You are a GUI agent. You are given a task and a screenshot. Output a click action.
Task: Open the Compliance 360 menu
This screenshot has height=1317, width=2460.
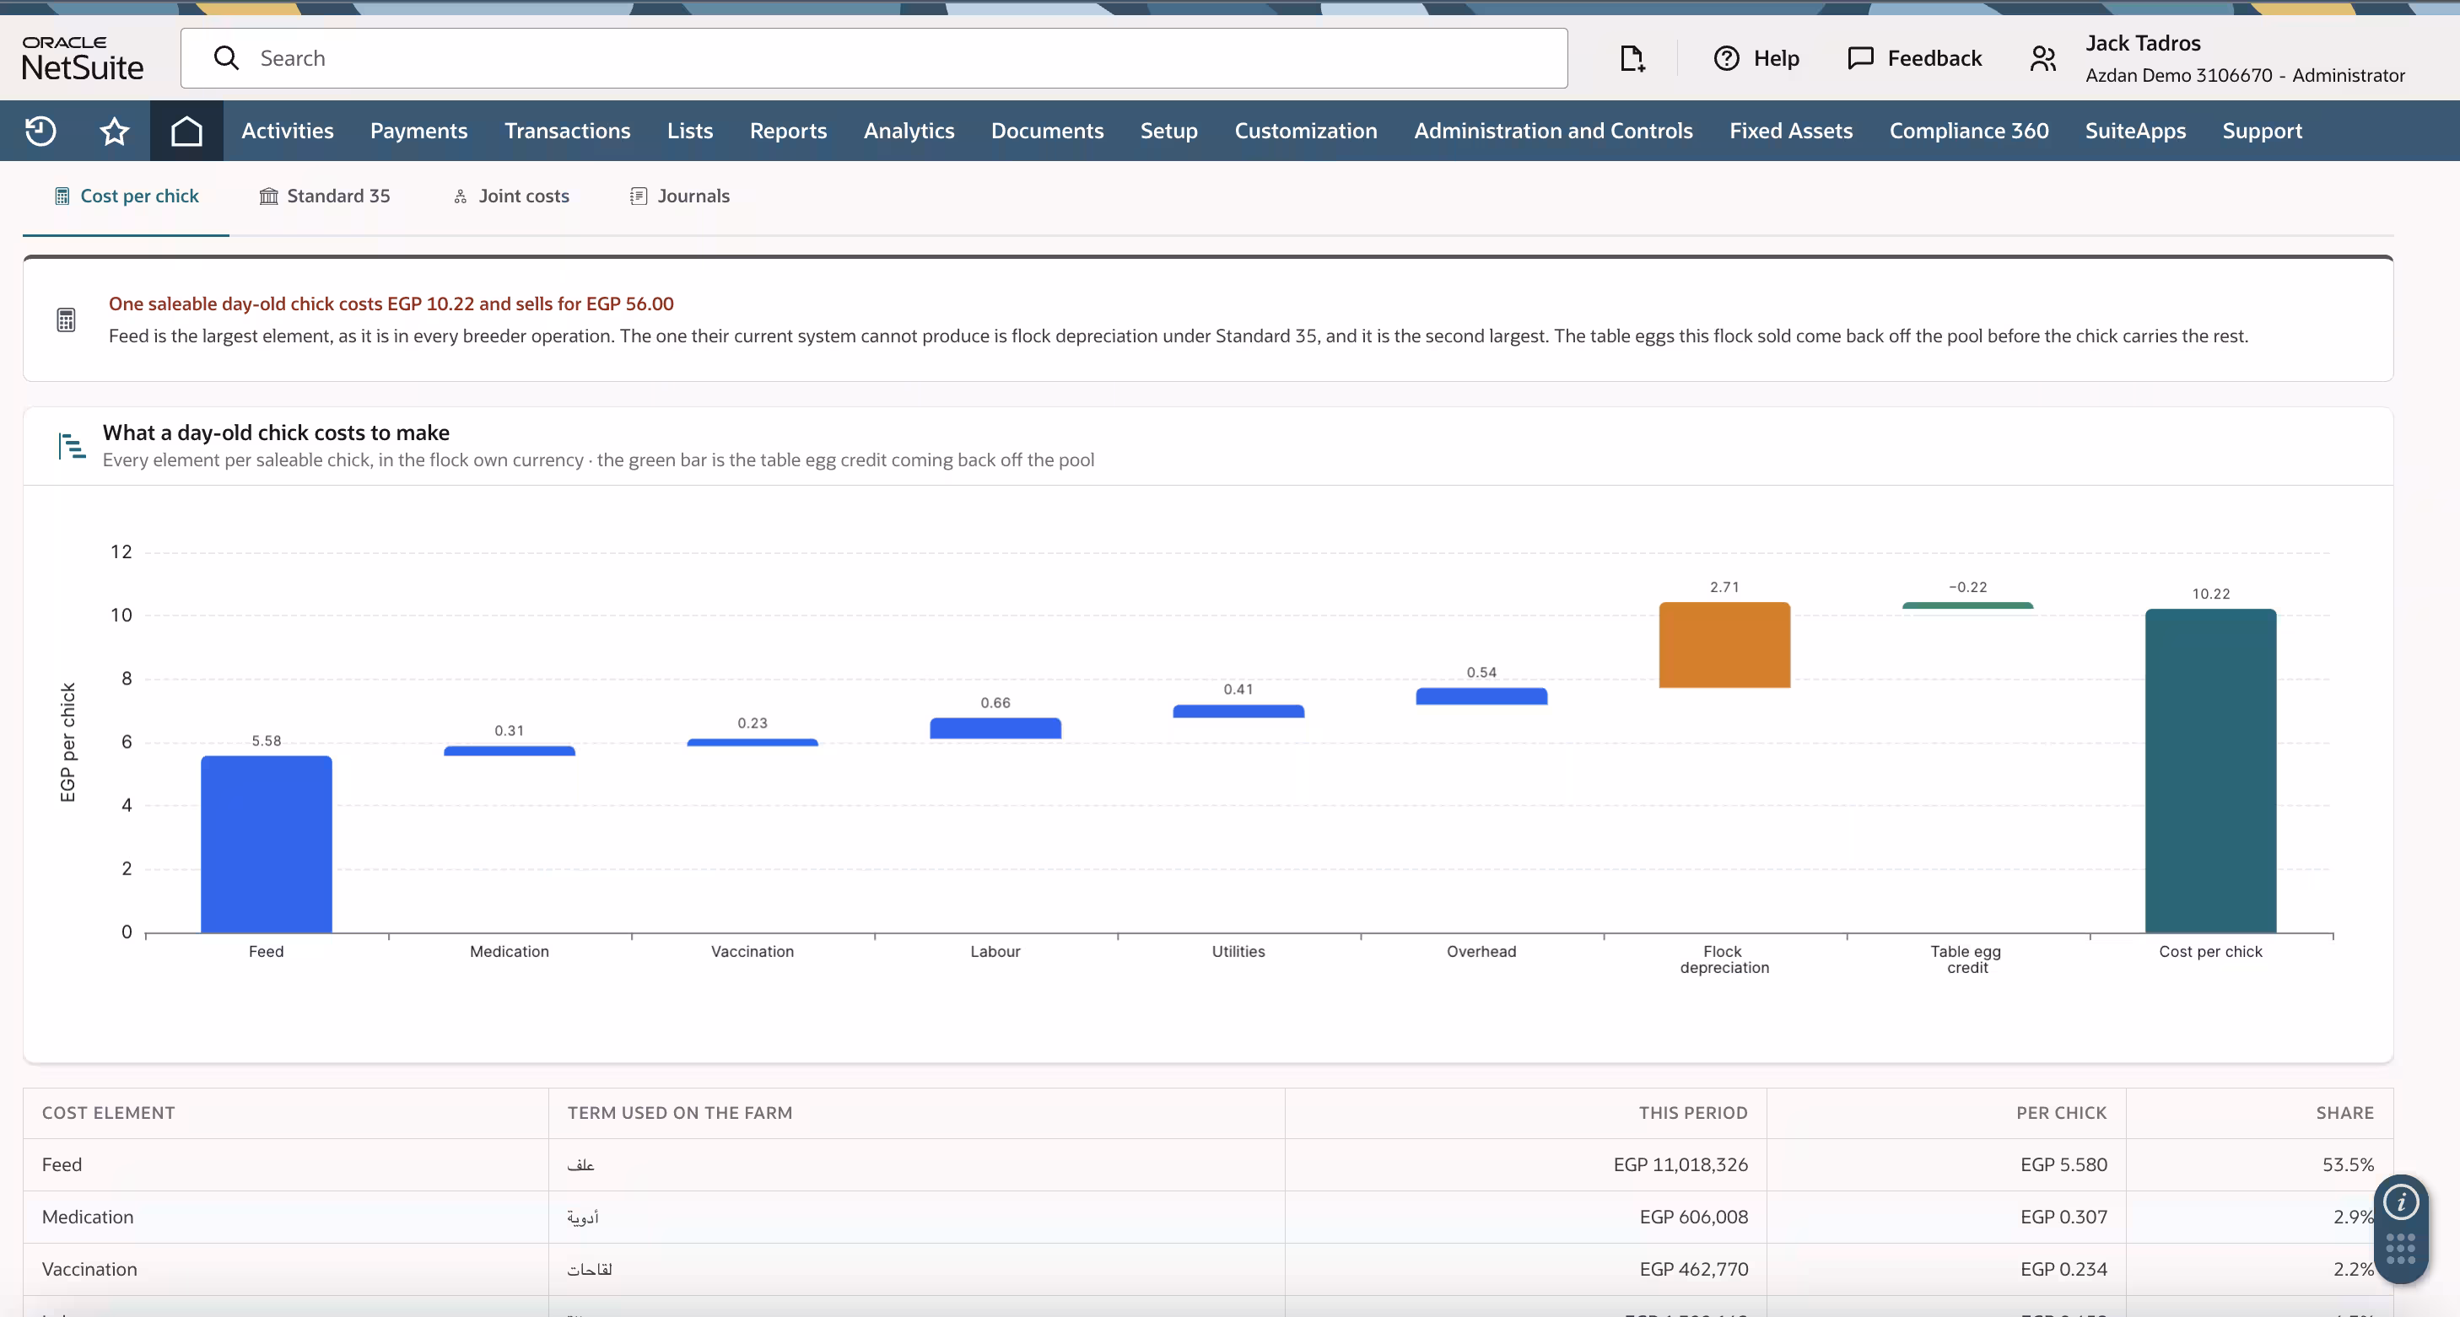click(x=1968, y=131)
